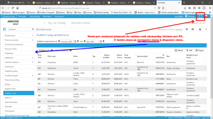Image resolution: width=213 pixels, height=119 pixels.
Task: Open the Metal Gear Solid V bookmark
Action: click(122, 12)
